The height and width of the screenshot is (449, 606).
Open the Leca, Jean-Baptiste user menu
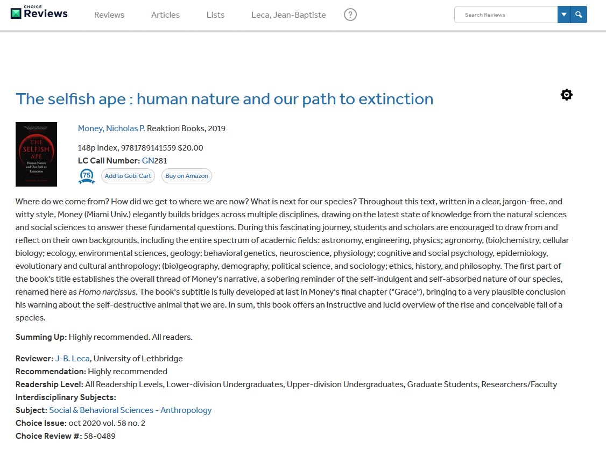pos(288,15)
